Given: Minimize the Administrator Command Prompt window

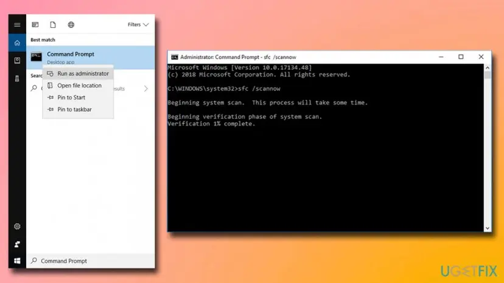Looking at the screenshot, I should (441, 57).
